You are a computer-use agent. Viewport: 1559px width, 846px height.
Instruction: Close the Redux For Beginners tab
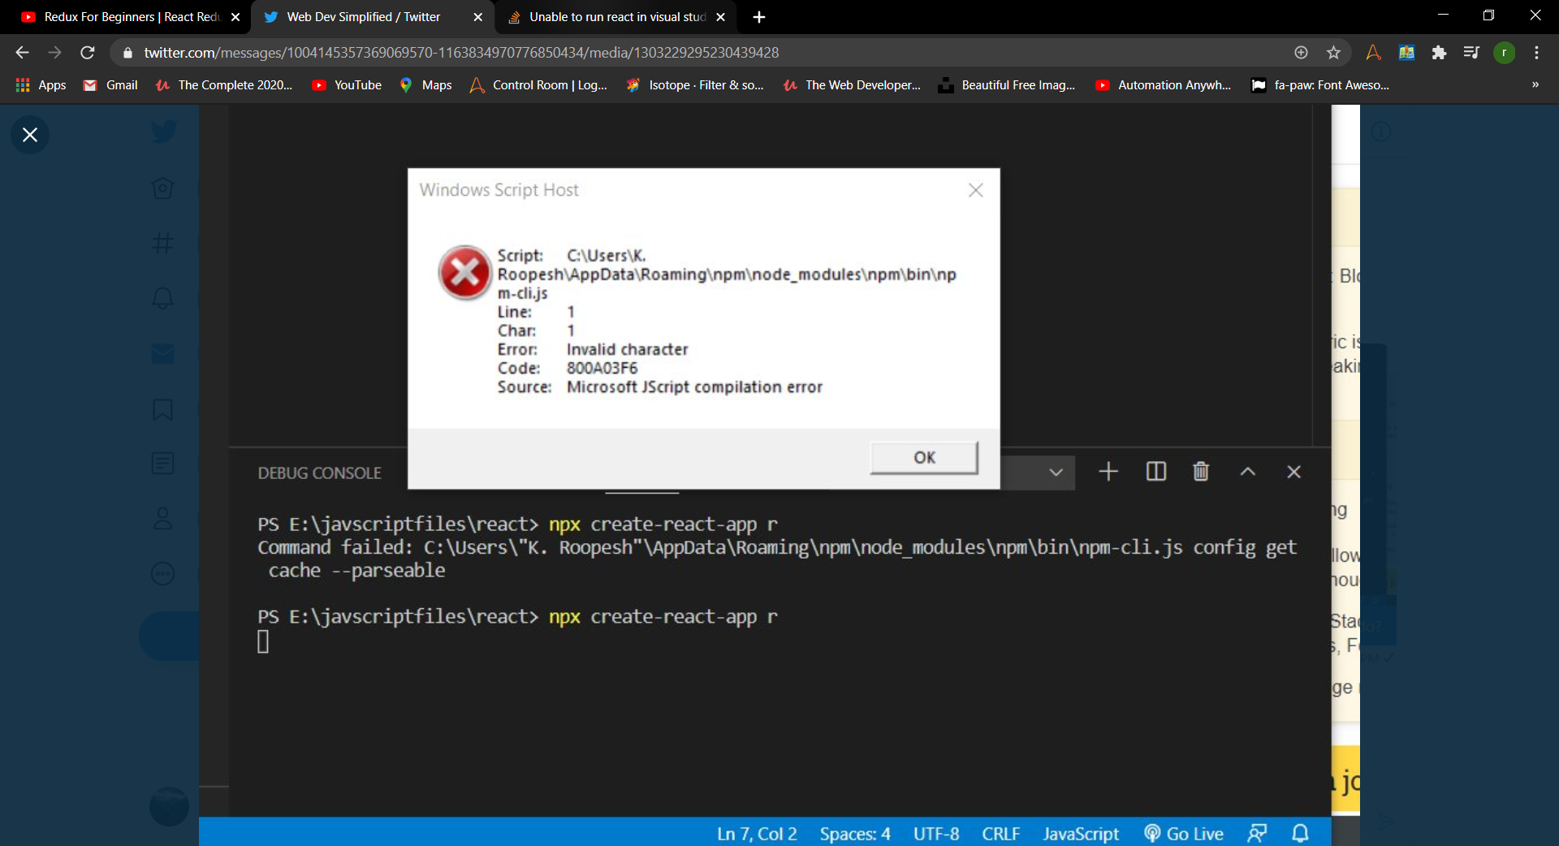pos(235,17)
